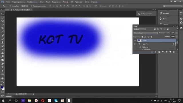183x103 pixels.
Task: Open the Фильтр menu
Action: click(x=65, y=2)
